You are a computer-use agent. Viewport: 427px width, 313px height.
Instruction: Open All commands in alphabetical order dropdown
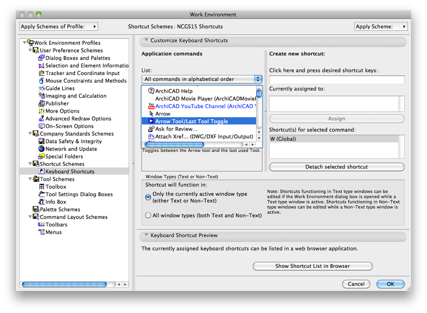[202, 79]
